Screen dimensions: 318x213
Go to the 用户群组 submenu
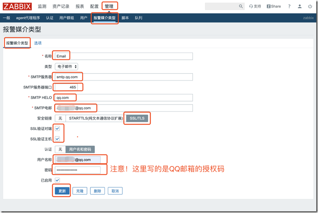pos(67,18)
